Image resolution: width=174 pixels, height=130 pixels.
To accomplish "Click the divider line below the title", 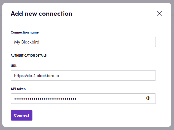I will tap(86, 24).
